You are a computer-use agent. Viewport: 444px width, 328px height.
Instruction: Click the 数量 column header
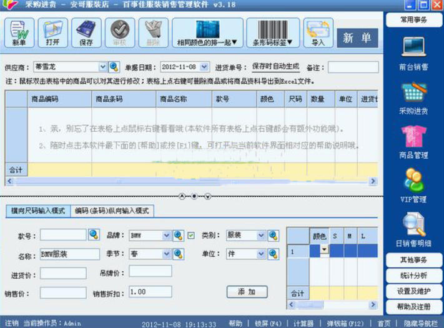point(321,99)
